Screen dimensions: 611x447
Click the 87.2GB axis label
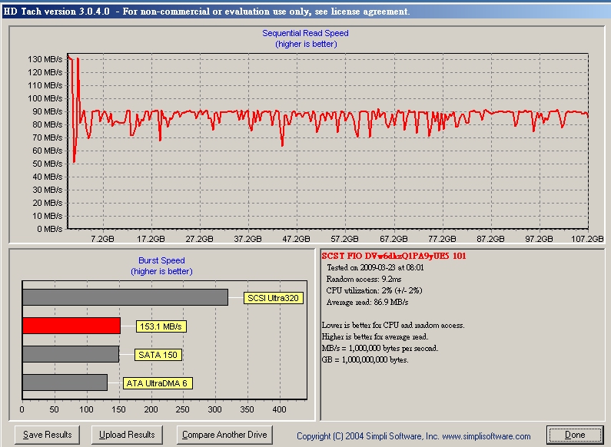[x=490, y=239]
